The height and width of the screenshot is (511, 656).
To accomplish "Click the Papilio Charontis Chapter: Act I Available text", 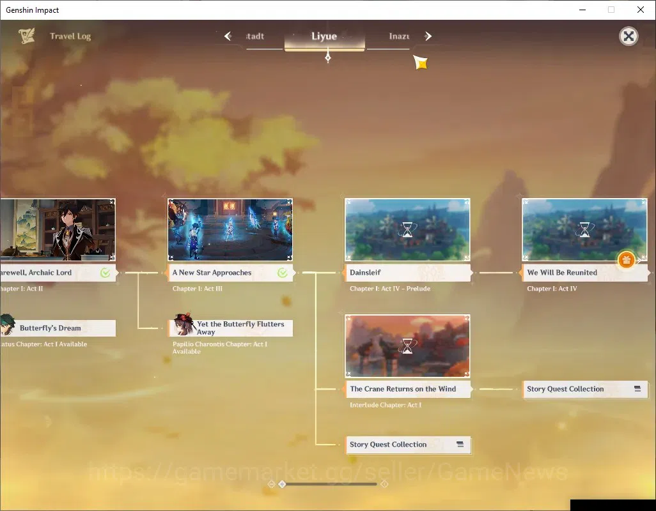I will pos(220,347).
